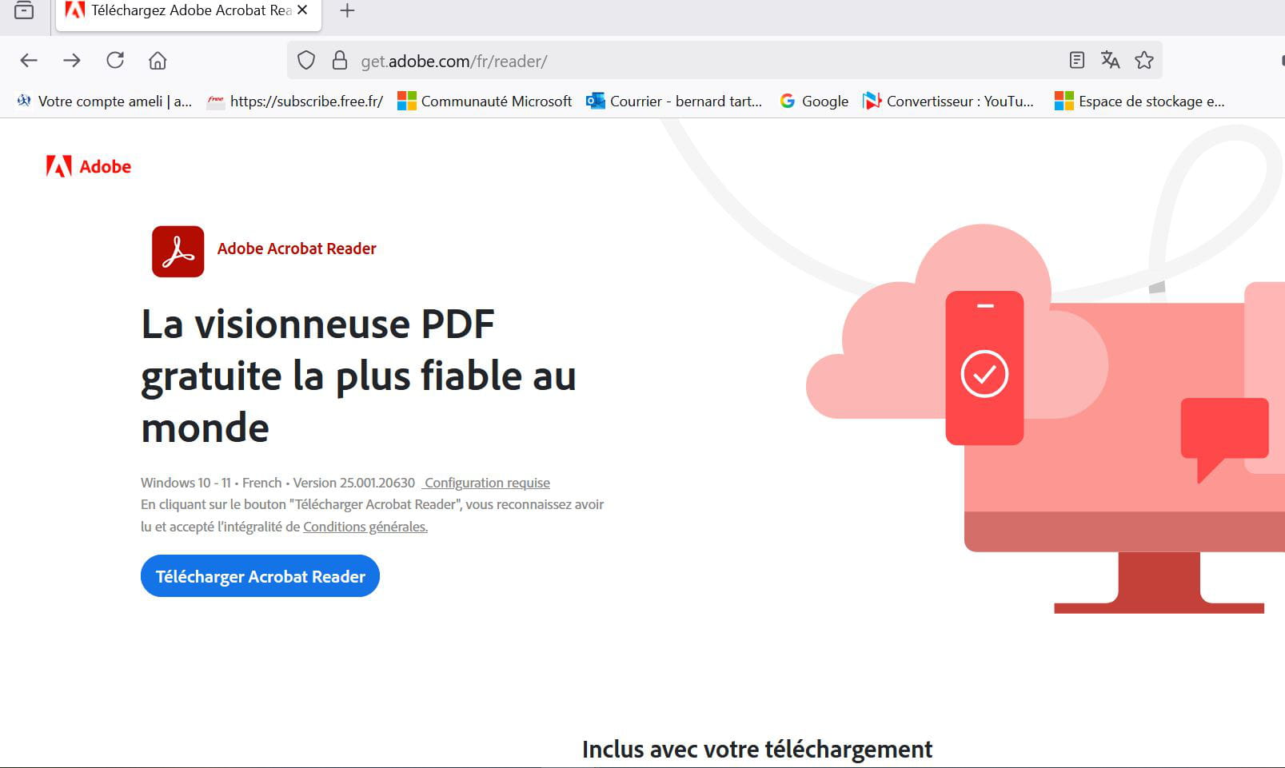
Task: Click the Télécharger Acrobat Reader button
Action: click(x=260, y=576)
